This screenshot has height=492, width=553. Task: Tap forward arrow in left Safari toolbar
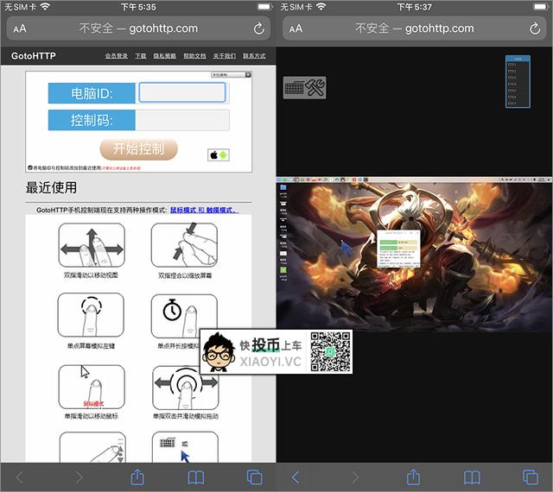[79, 477]
